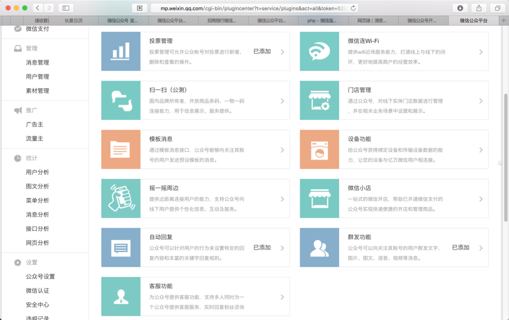The width and height of the screenshot is (509, 320).
Task: Switch to the 网页端 | 滴答... tab
Action: [372, 20]
